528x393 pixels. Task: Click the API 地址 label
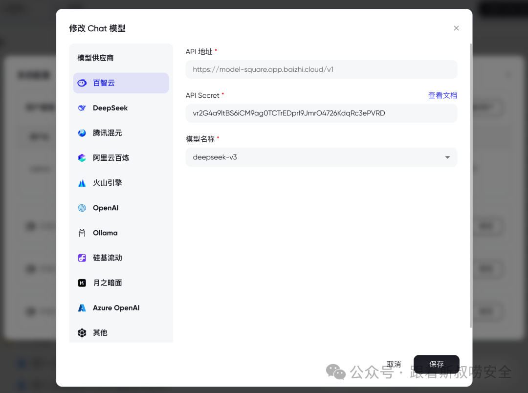(199, 51)
